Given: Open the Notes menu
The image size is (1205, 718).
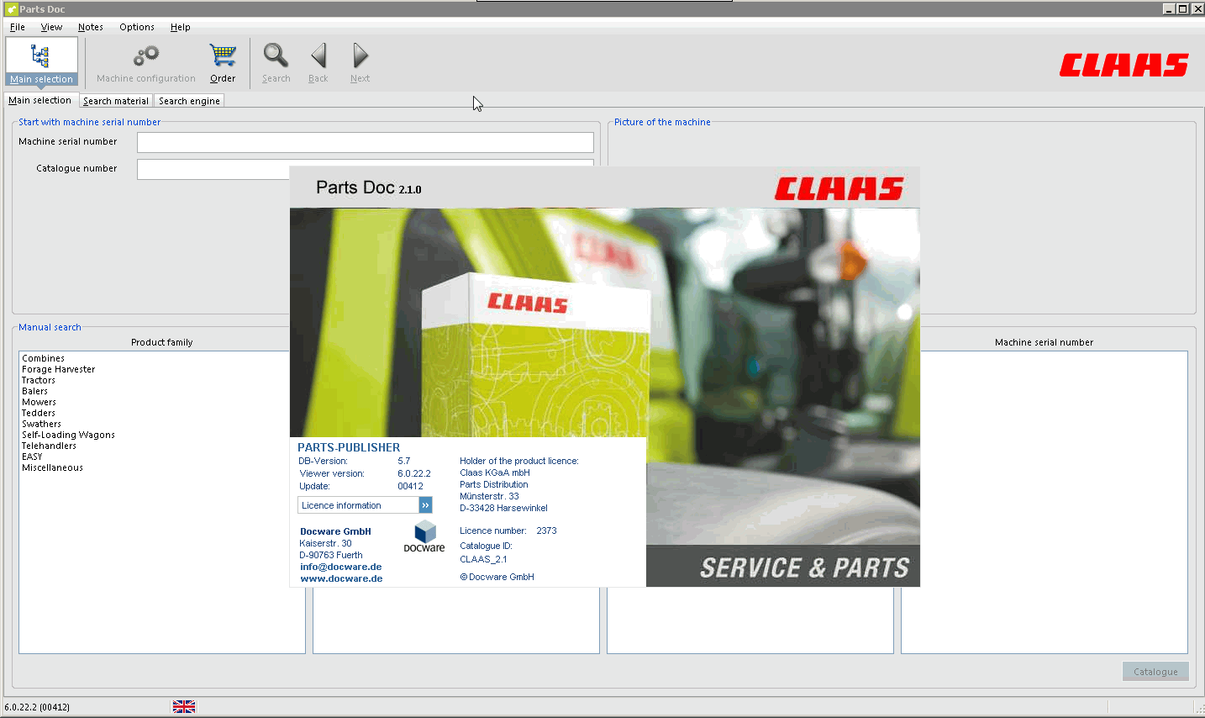Looking at the screenshot, I should point(90,27).
